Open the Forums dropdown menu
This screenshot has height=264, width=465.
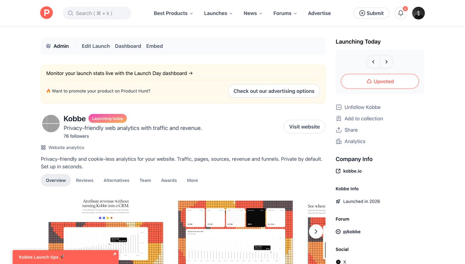[285, 13]
